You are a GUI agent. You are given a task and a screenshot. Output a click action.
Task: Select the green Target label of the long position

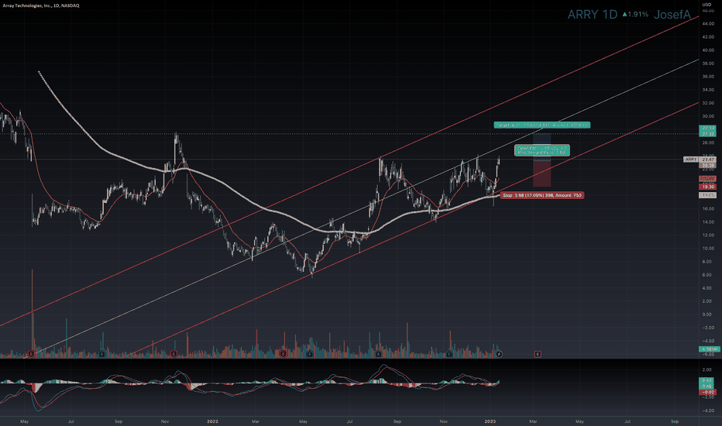click(x=542, y=125)
